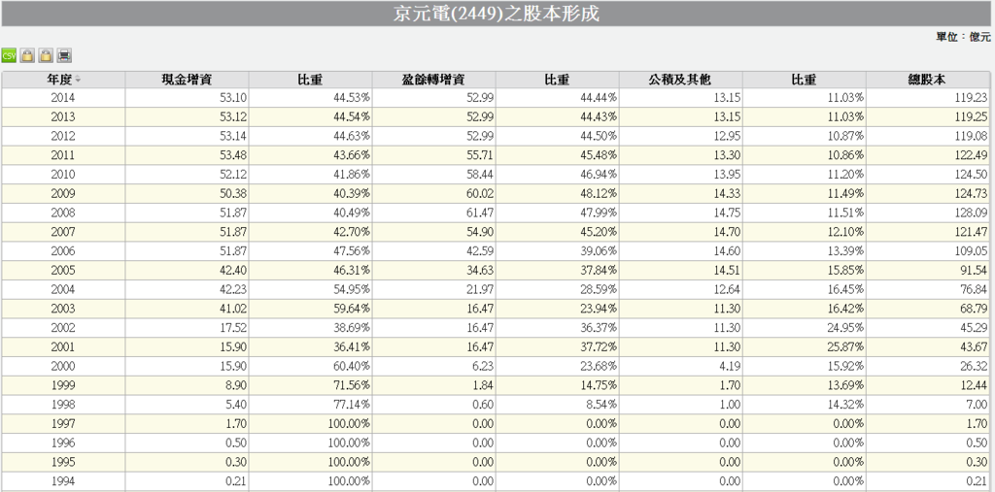Viewport: 995px width, 492px height.
Task: Click the 34.63 value in the 2005 row
Action: click(481, 270)
